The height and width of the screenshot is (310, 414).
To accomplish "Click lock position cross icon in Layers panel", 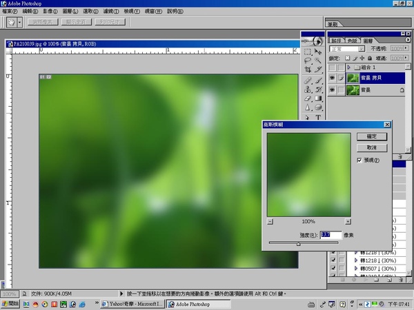I will 362,58.
